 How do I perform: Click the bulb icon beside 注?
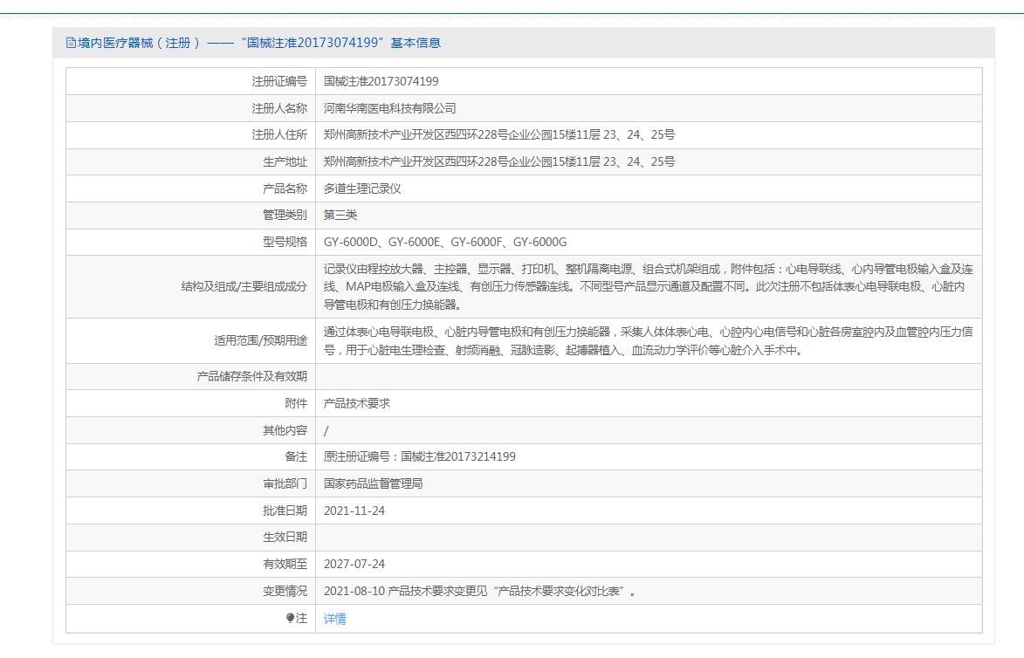(291, 619)
